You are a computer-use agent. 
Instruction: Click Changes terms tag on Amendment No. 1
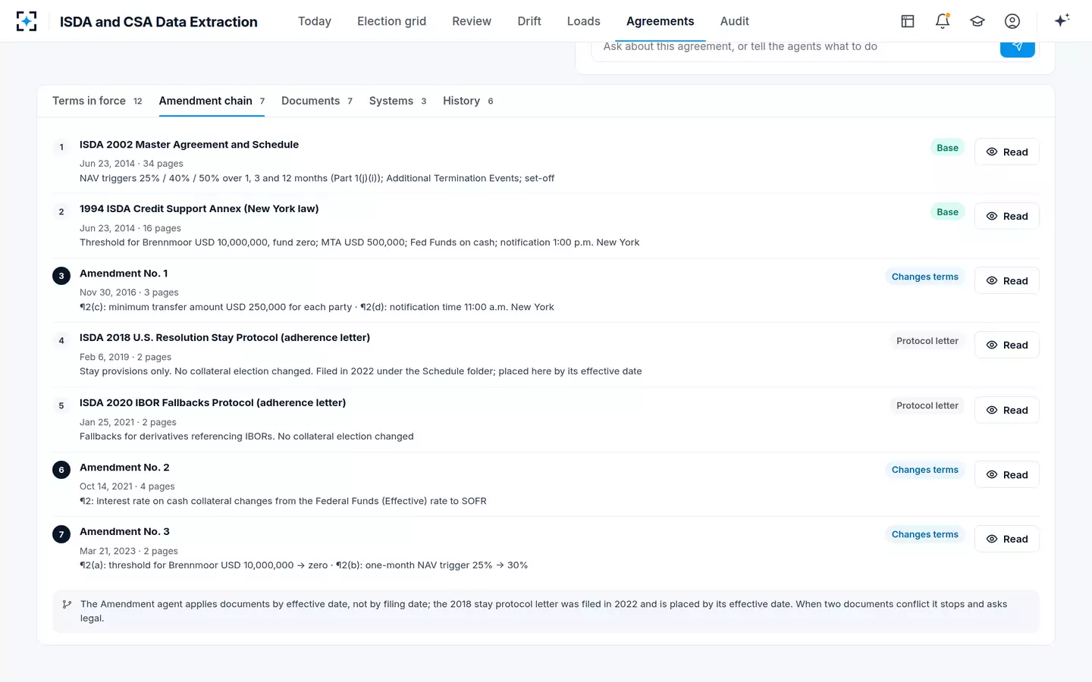pyautogui.click(x=925, y=277)
